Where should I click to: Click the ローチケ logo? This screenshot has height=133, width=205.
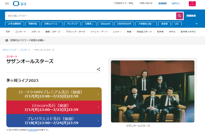pos(20,4)
